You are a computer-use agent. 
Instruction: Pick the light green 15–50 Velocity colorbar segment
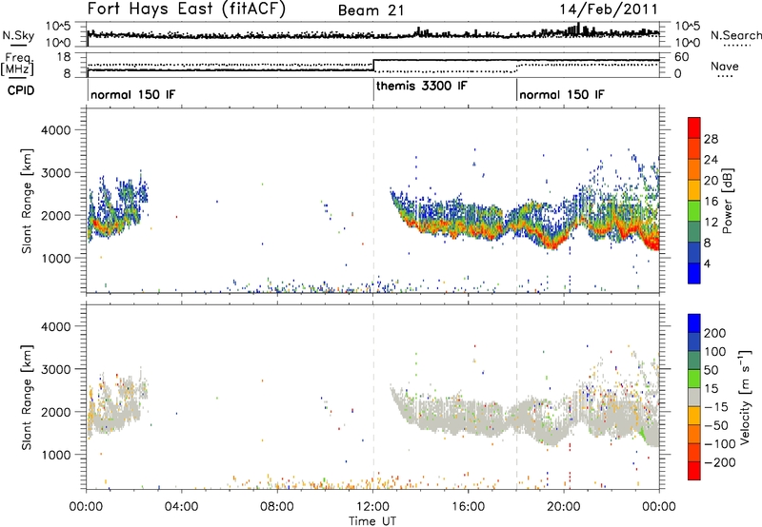click(x=694, y=379)
